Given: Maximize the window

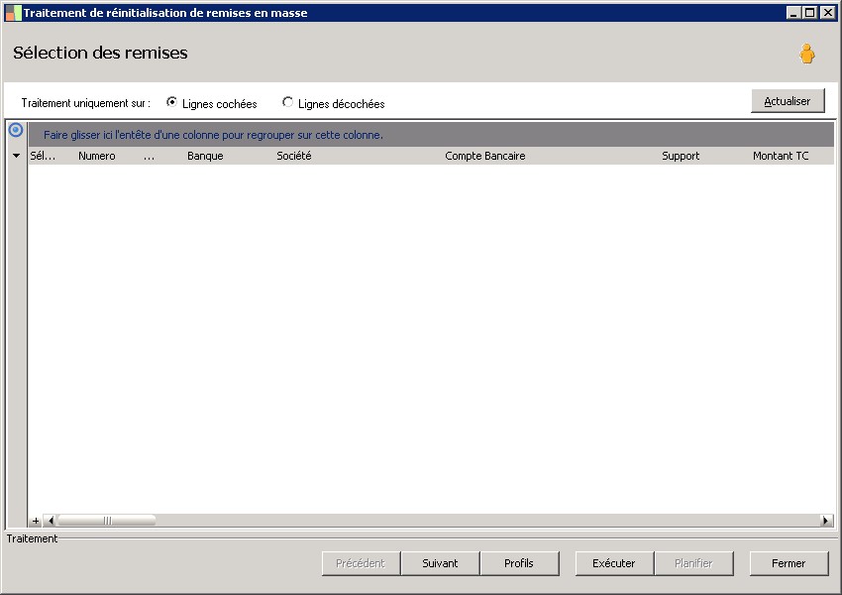Looking at the screenshot, I should click(810, 13).
